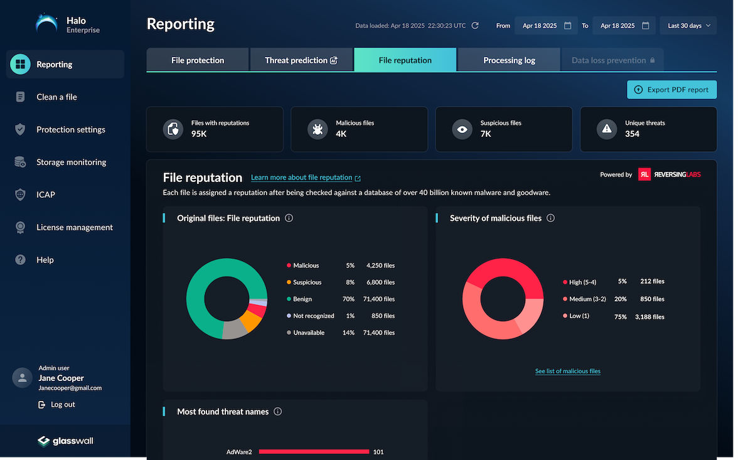Click the 3,188 files value
The height and width of the screenshot is (460, 753).
(649, 317)
